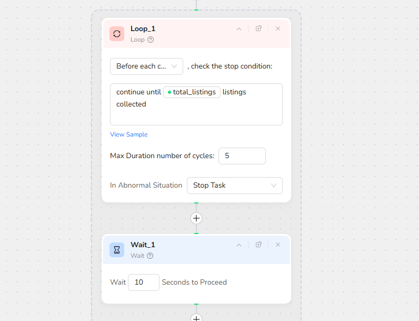Open help for the Loop node type
Image resolution: width=419 pixels, height=321 pixels.
[151, 40]
